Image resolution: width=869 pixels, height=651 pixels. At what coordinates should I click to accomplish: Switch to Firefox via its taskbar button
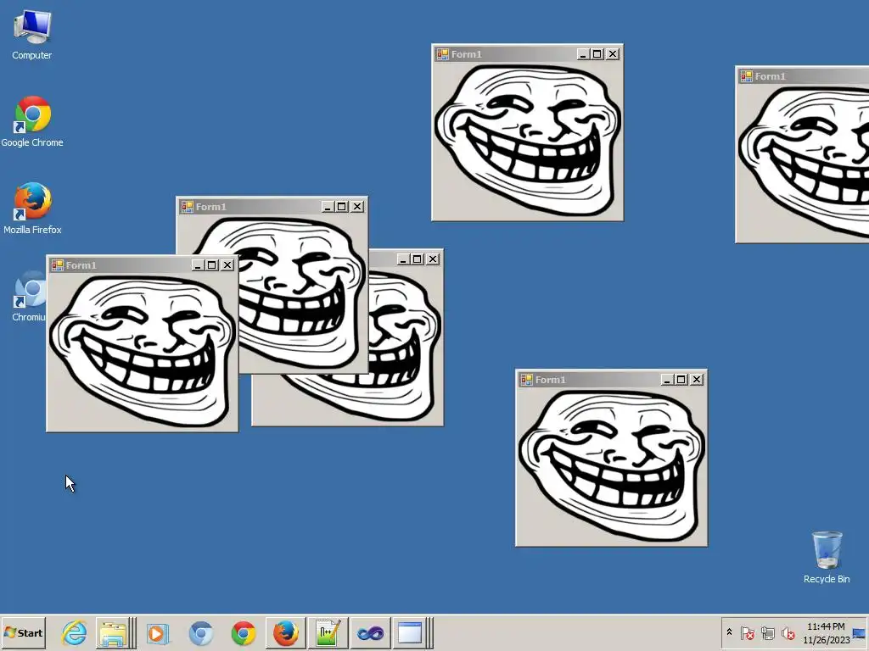coord(285,632)
